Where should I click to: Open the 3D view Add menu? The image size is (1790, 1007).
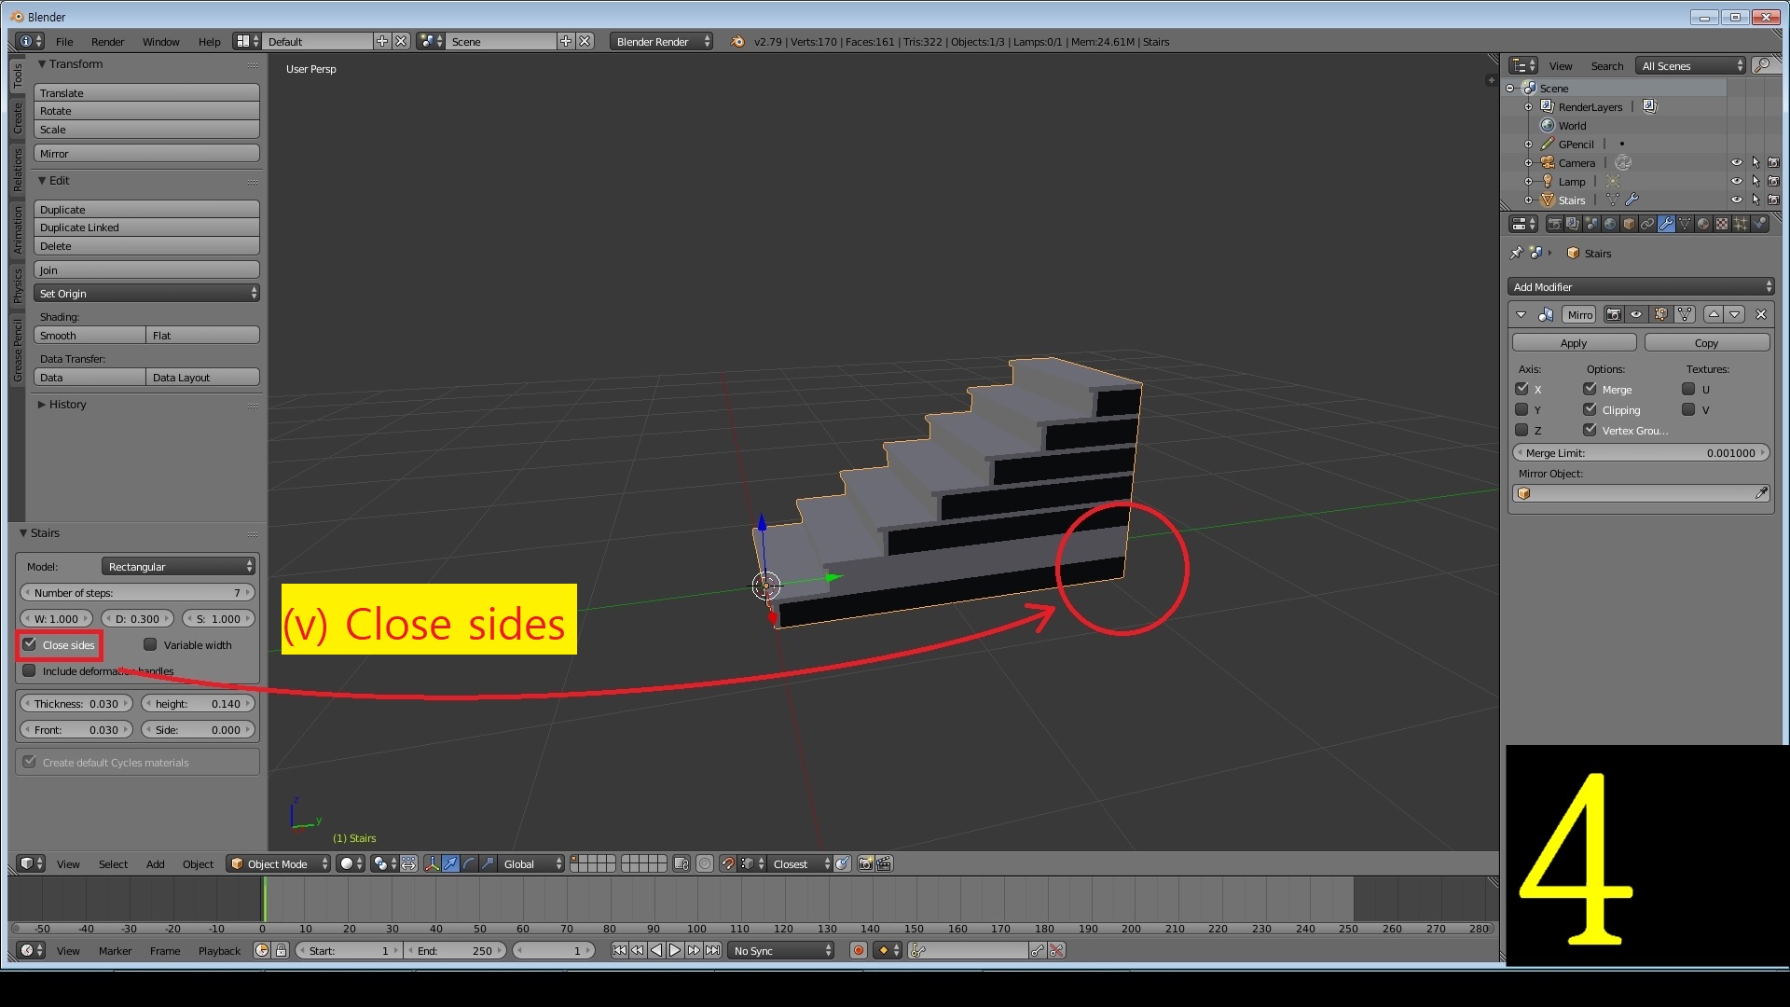pyautogui.click(x=155, y=863)
